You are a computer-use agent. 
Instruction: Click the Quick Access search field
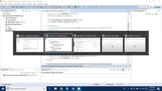pyautogui.click(x=142, y=7)
